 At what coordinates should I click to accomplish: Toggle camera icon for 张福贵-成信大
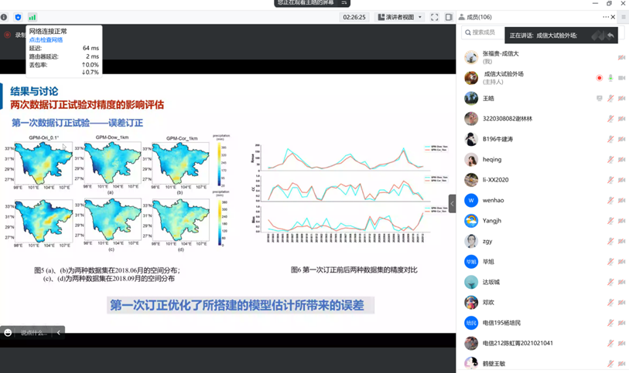[x=621, y=58]
